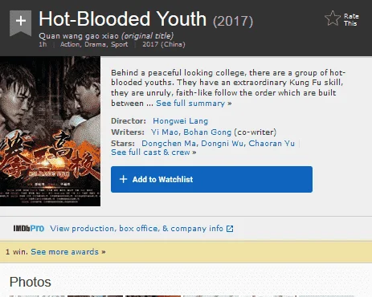This screenshot has width=372, height=297.
Task: Open the Hot-Blooded Youth poster image
Action: [50, 131]
